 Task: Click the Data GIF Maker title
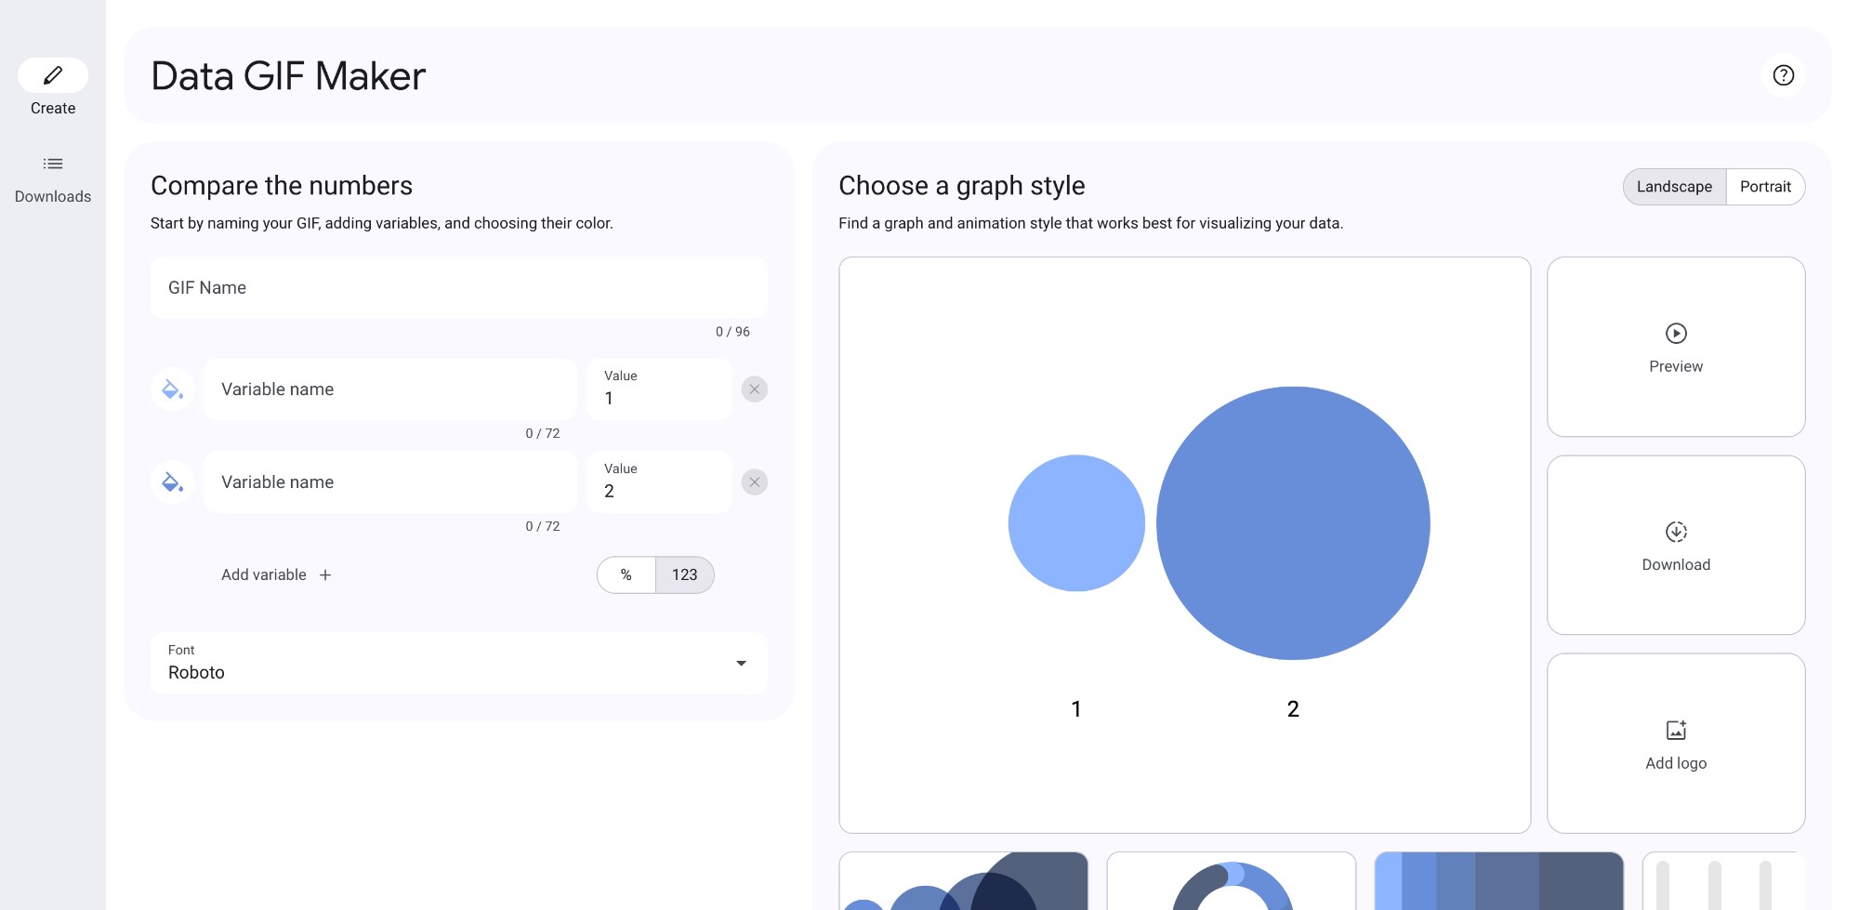(288, 76)
